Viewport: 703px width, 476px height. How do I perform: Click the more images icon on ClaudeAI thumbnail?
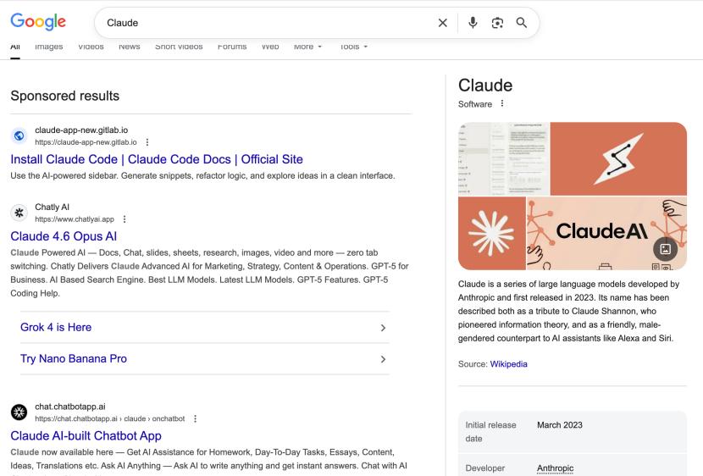coord(666,249)
